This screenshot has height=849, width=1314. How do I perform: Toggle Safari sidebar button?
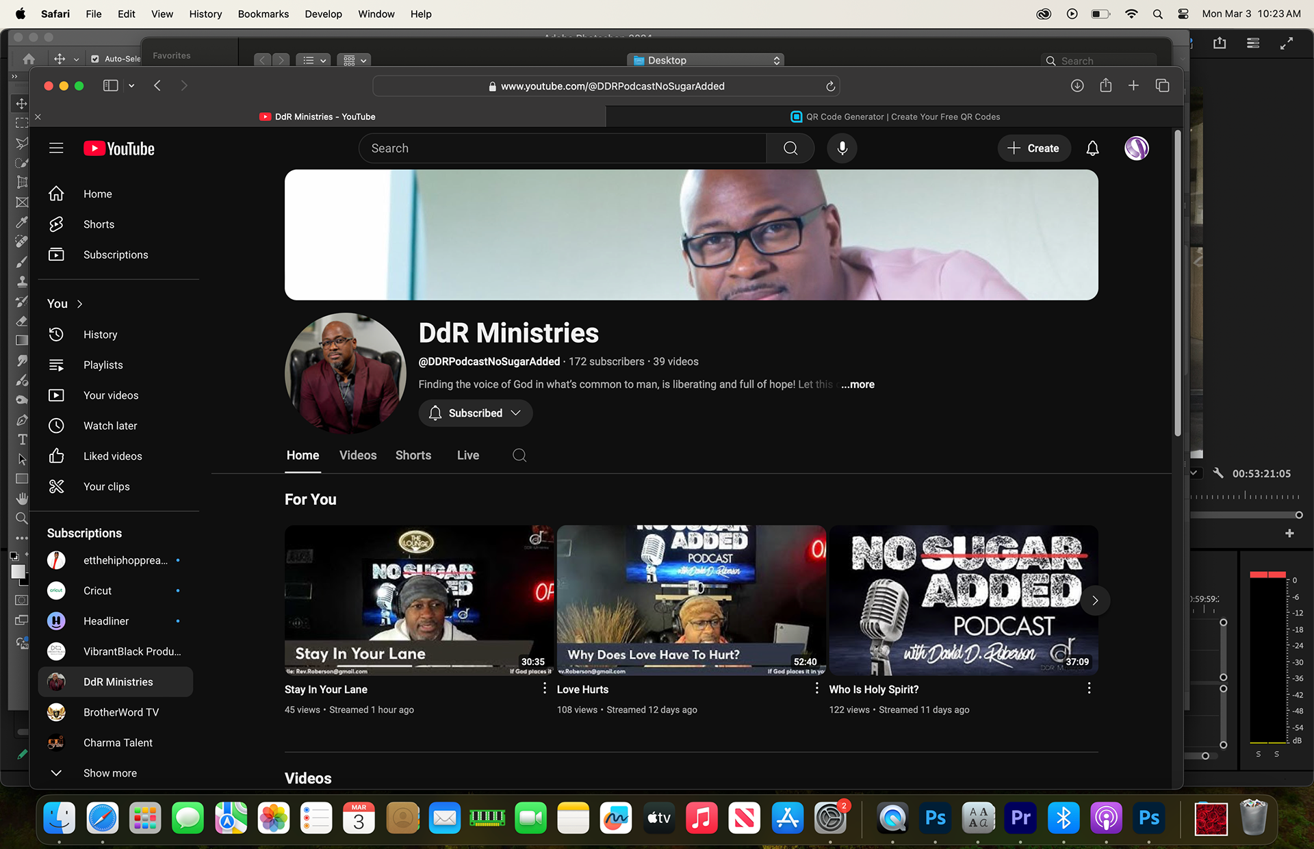coord(110,86)
